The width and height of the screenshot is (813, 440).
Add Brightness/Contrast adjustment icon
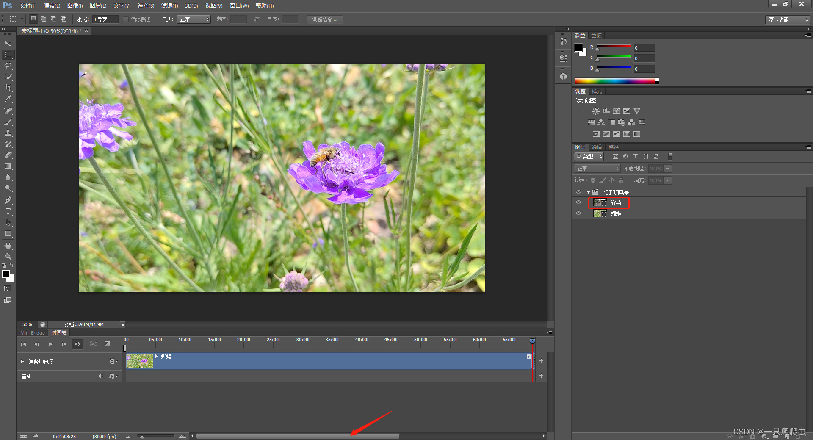[x=596, y=111]
